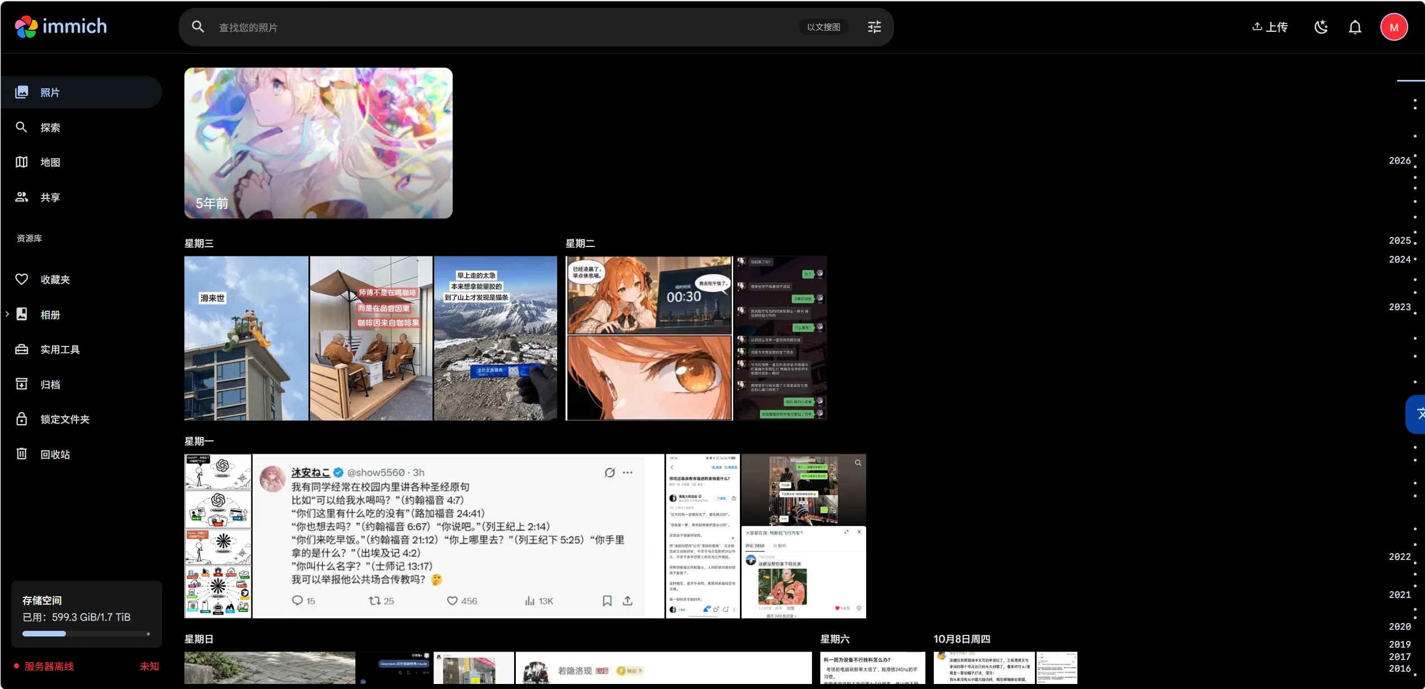
Task: Open the user avatar M menu
Action: pyautogui.click(x=1394, y=27)
